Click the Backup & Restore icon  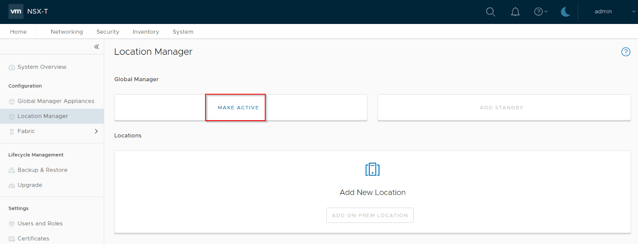12,171
